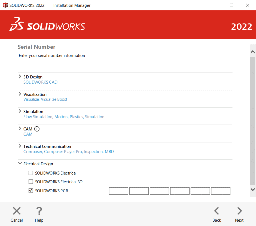256x226 pixels.
Task: Click the 3D Design heading
Action: 33,77
